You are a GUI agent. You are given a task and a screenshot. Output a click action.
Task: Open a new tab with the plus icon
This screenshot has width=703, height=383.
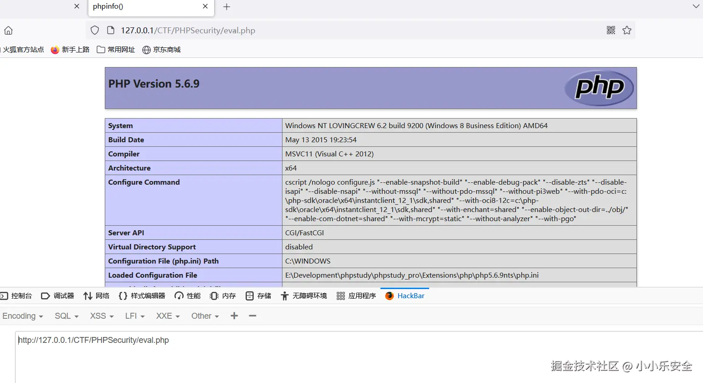click(x=226, y=7)
